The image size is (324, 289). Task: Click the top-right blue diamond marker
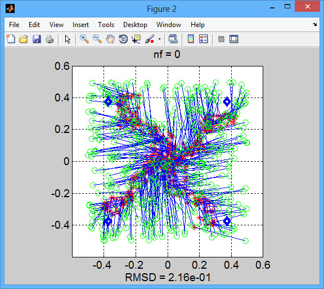point(227,101)
